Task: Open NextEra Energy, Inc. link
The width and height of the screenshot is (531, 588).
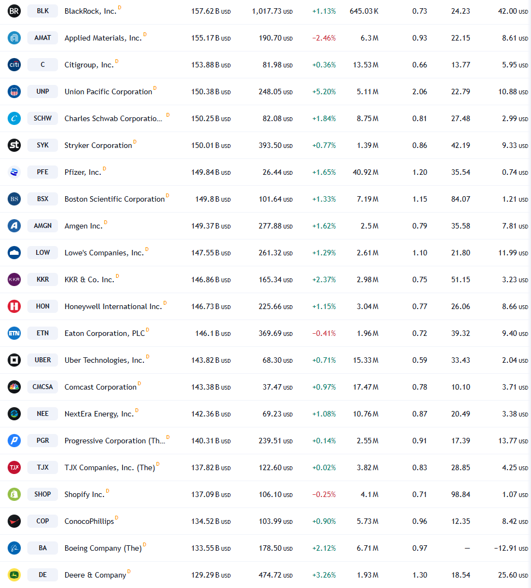Action: click(x=99, y=414)
